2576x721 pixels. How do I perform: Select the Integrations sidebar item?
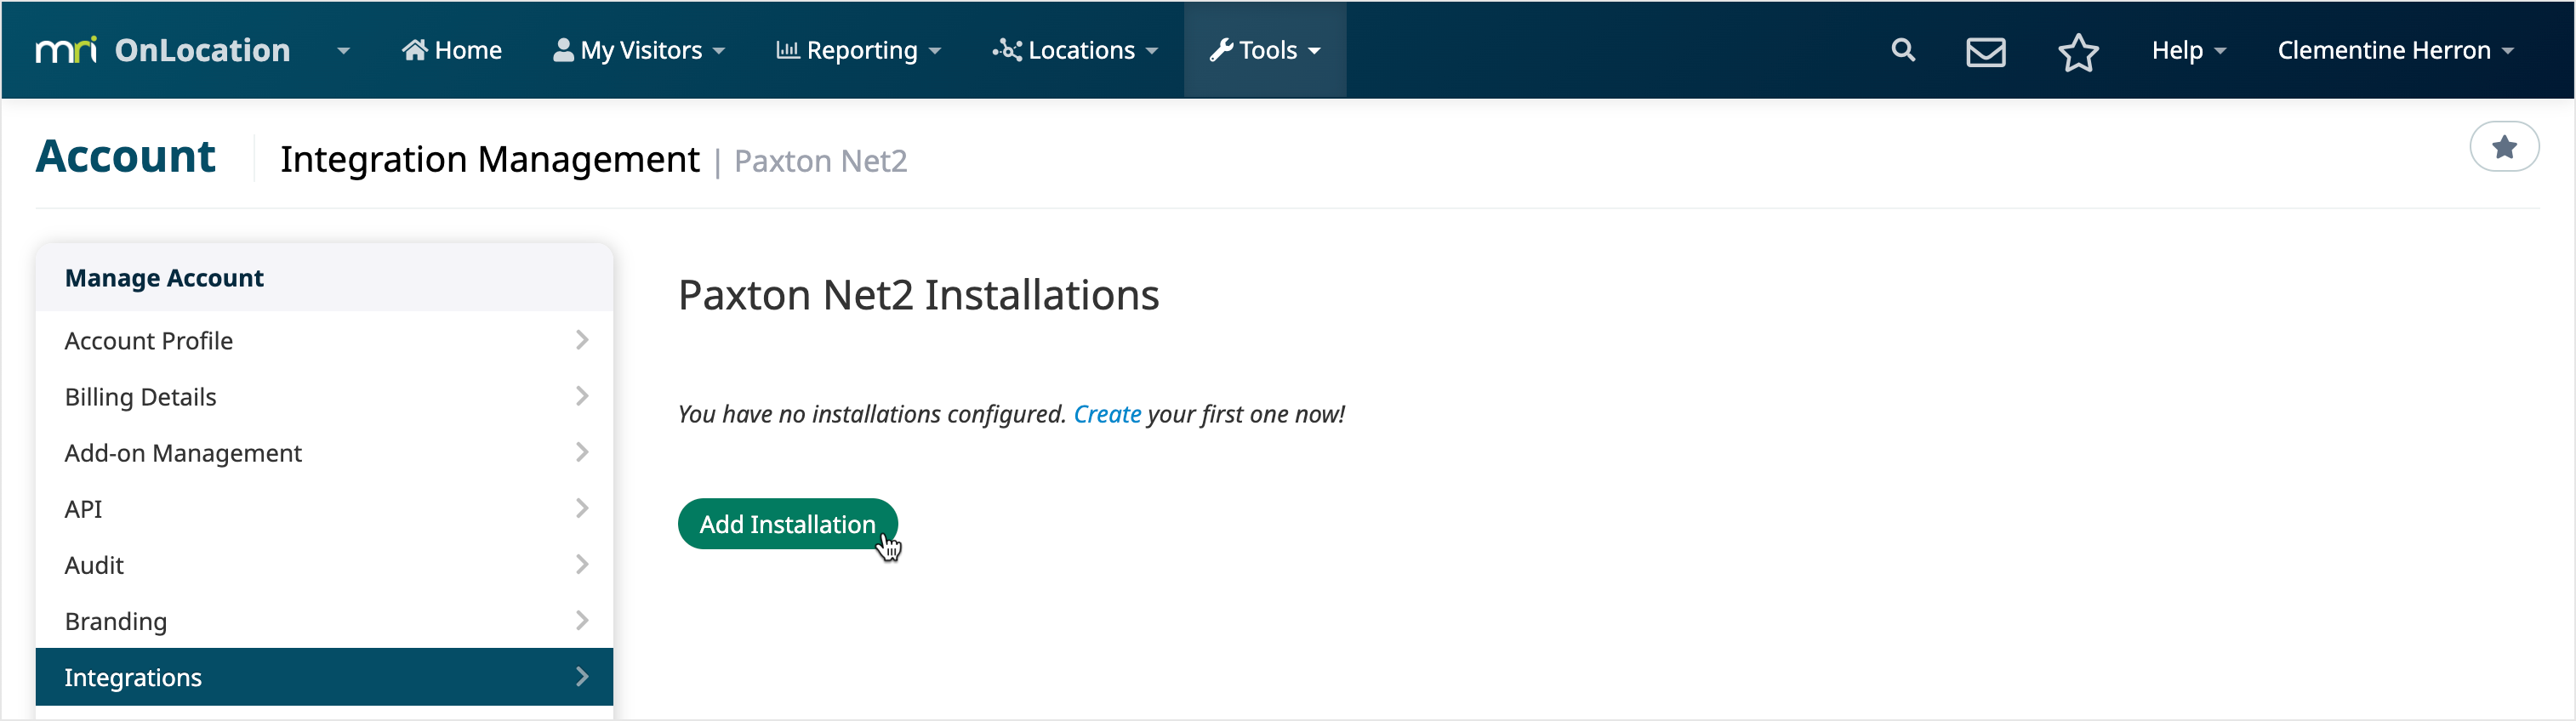pyautogui.click(x=324, y=677)
